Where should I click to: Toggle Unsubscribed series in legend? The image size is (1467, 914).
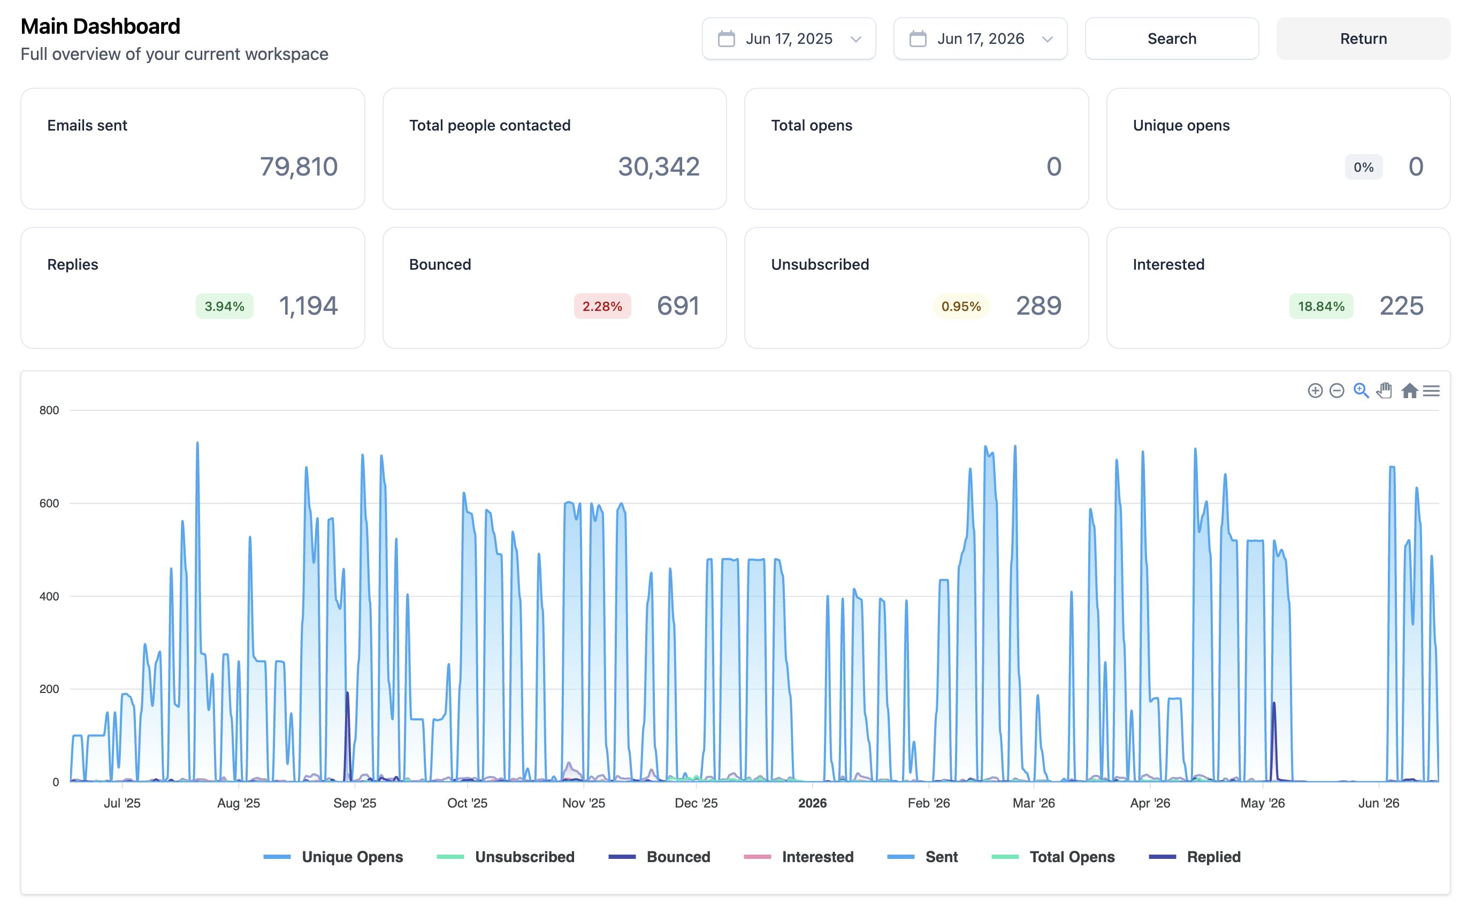click(505, 857)
